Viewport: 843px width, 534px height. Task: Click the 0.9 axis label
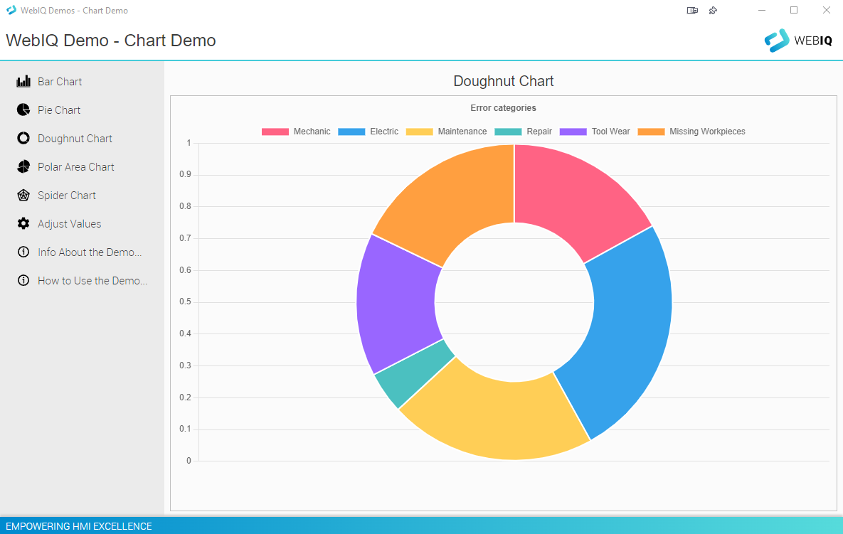coord(186,175)
